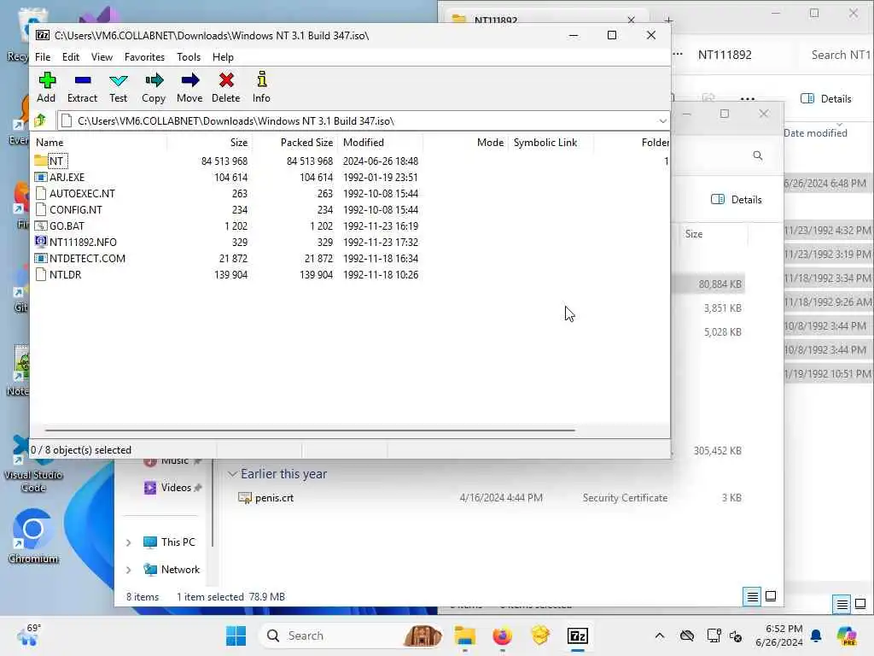Open the Favorites menu
874x656 pixels.
click(144, 57)
